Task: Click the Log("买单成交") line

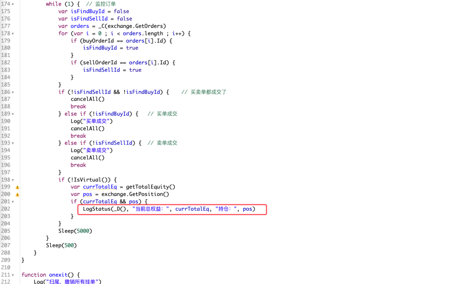Action: [91, 121]
